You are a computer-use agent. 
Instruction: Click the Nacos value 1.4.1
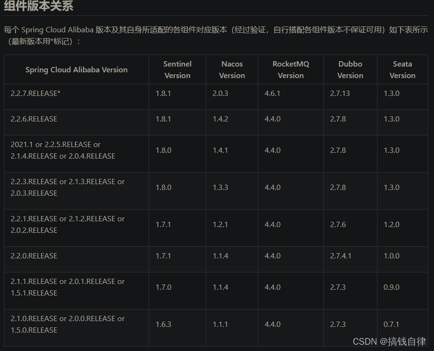[x=220, y=150]
